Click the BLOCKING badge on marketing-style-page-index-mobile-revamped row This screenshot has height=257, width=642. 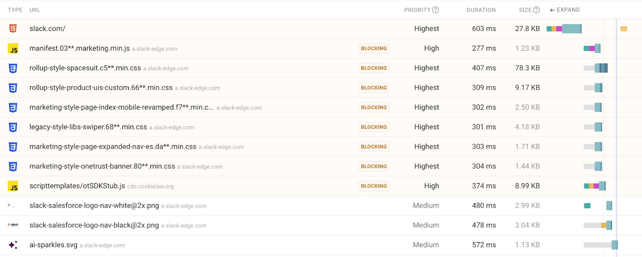(374, 107)
